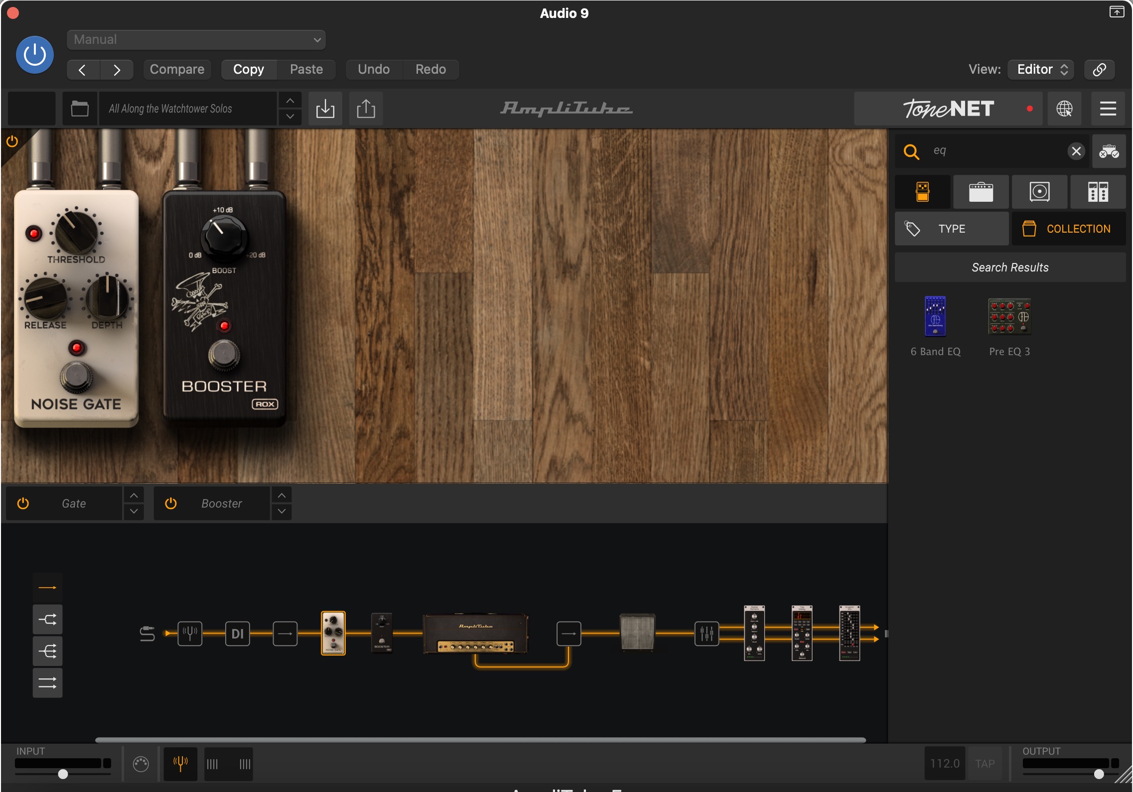Click Noise Gate Release knob
Image resolution: width=1133 pixels, height=792 pixels.
pos(45,298)
